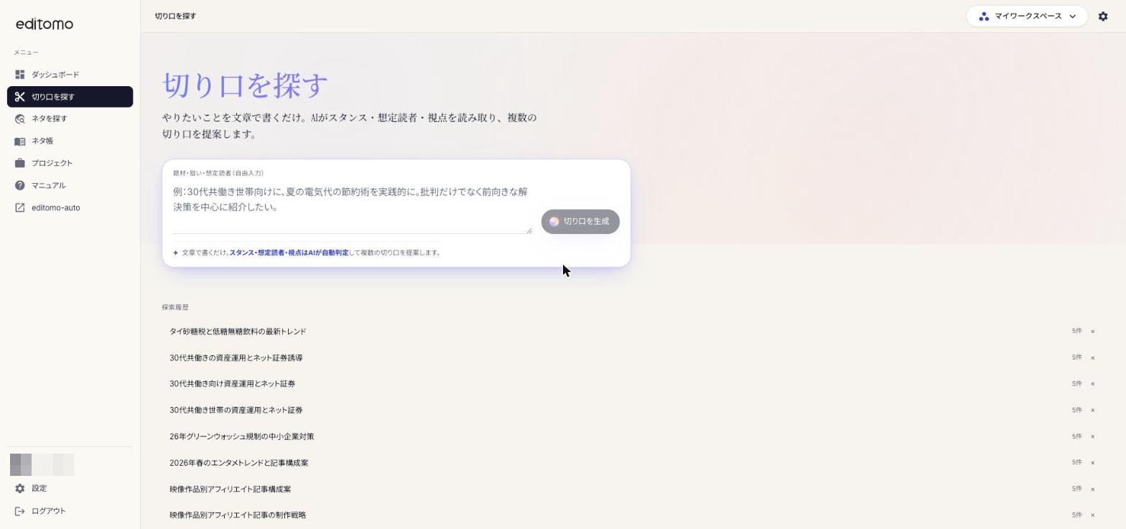Click the logout arrow icon

pyautogui.click(x=20, y=511)
